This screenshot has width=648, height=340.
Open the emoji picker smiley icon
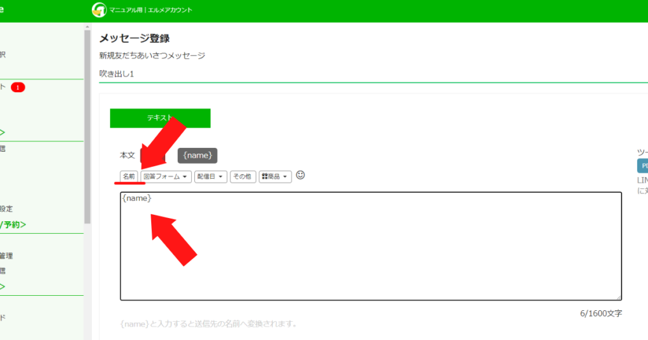pos(301,175)
